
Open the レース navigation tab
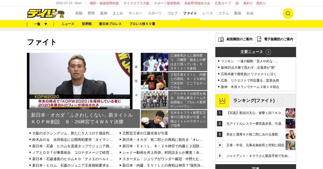[208, 13]
